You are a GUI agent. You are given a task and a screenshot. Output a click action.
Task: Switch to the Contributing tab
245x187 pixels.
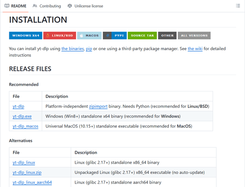coord(47,6)
